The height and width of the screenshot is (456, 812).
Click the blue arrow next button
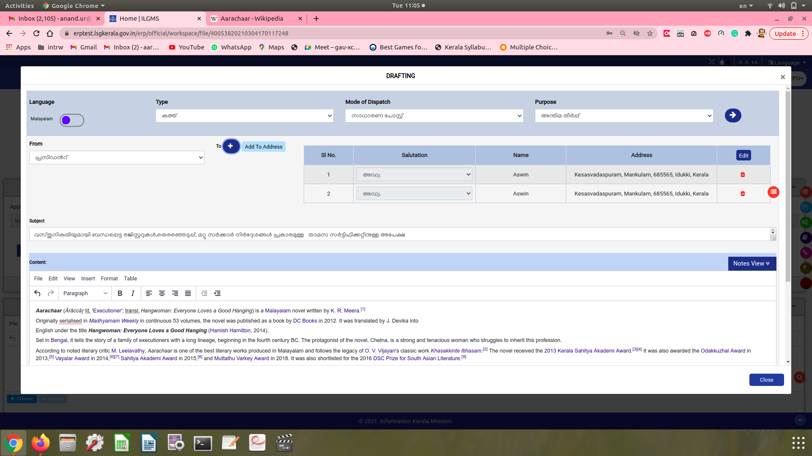(x=732, y=115)
